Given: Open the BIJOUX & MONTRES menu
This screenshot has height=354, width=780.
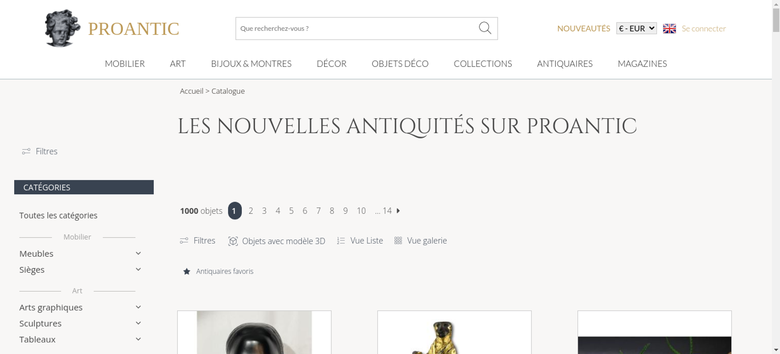Looking at the screenshot, I should 251,64.
